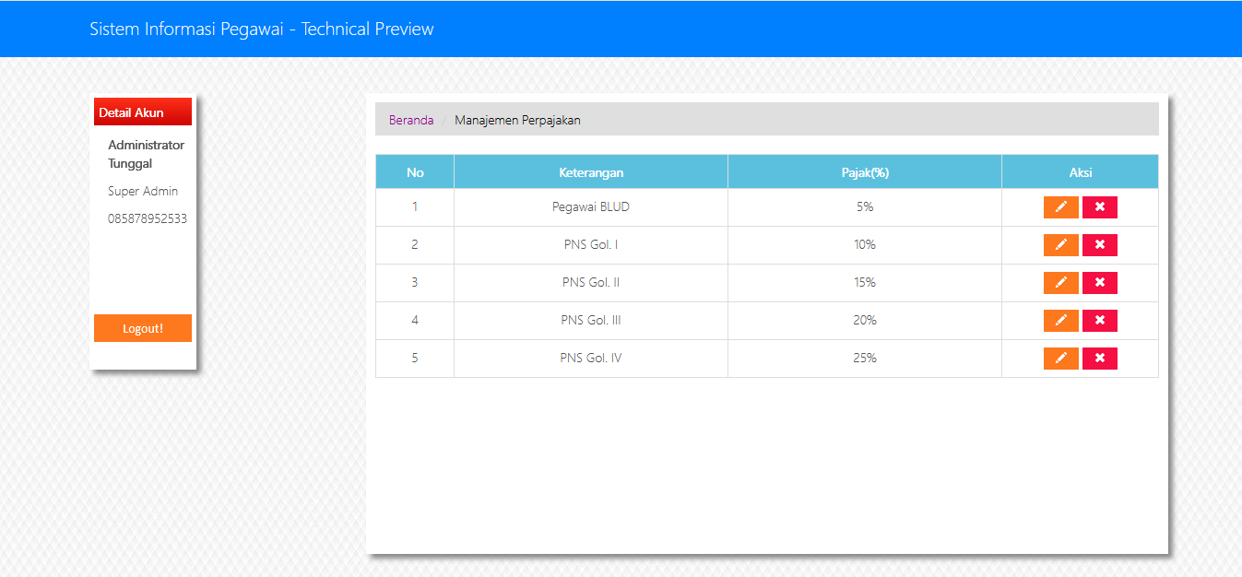Click the No column header
This screenshot has width=1242, height=577.
point(415,172)
